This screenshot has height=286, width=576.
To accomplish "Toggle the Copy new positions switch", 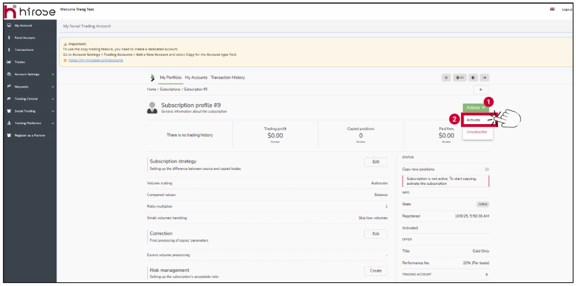I will 487,169.
